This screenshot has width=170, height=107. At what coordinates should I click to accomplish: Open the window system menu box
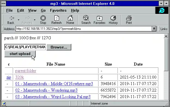tap(4, 4)
